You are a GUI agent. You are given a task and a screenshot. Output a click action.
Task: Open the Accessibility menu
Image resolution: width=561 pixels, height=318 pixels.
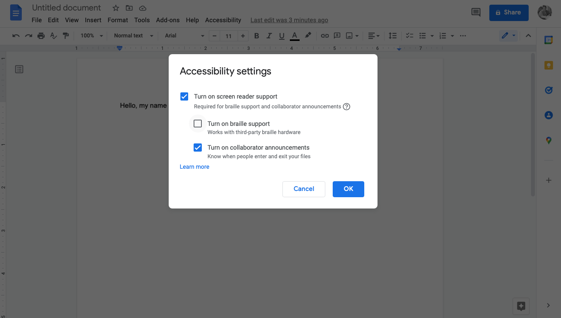pos(223,20)
